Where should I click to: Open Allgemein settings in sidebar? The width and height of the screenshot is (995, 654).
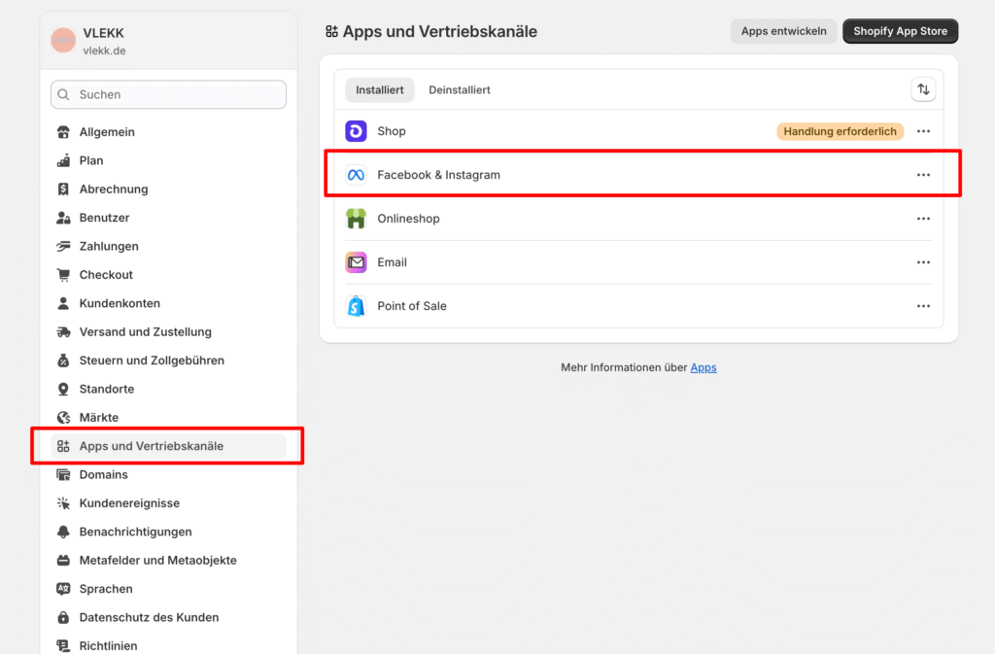(x=168, y=132)
